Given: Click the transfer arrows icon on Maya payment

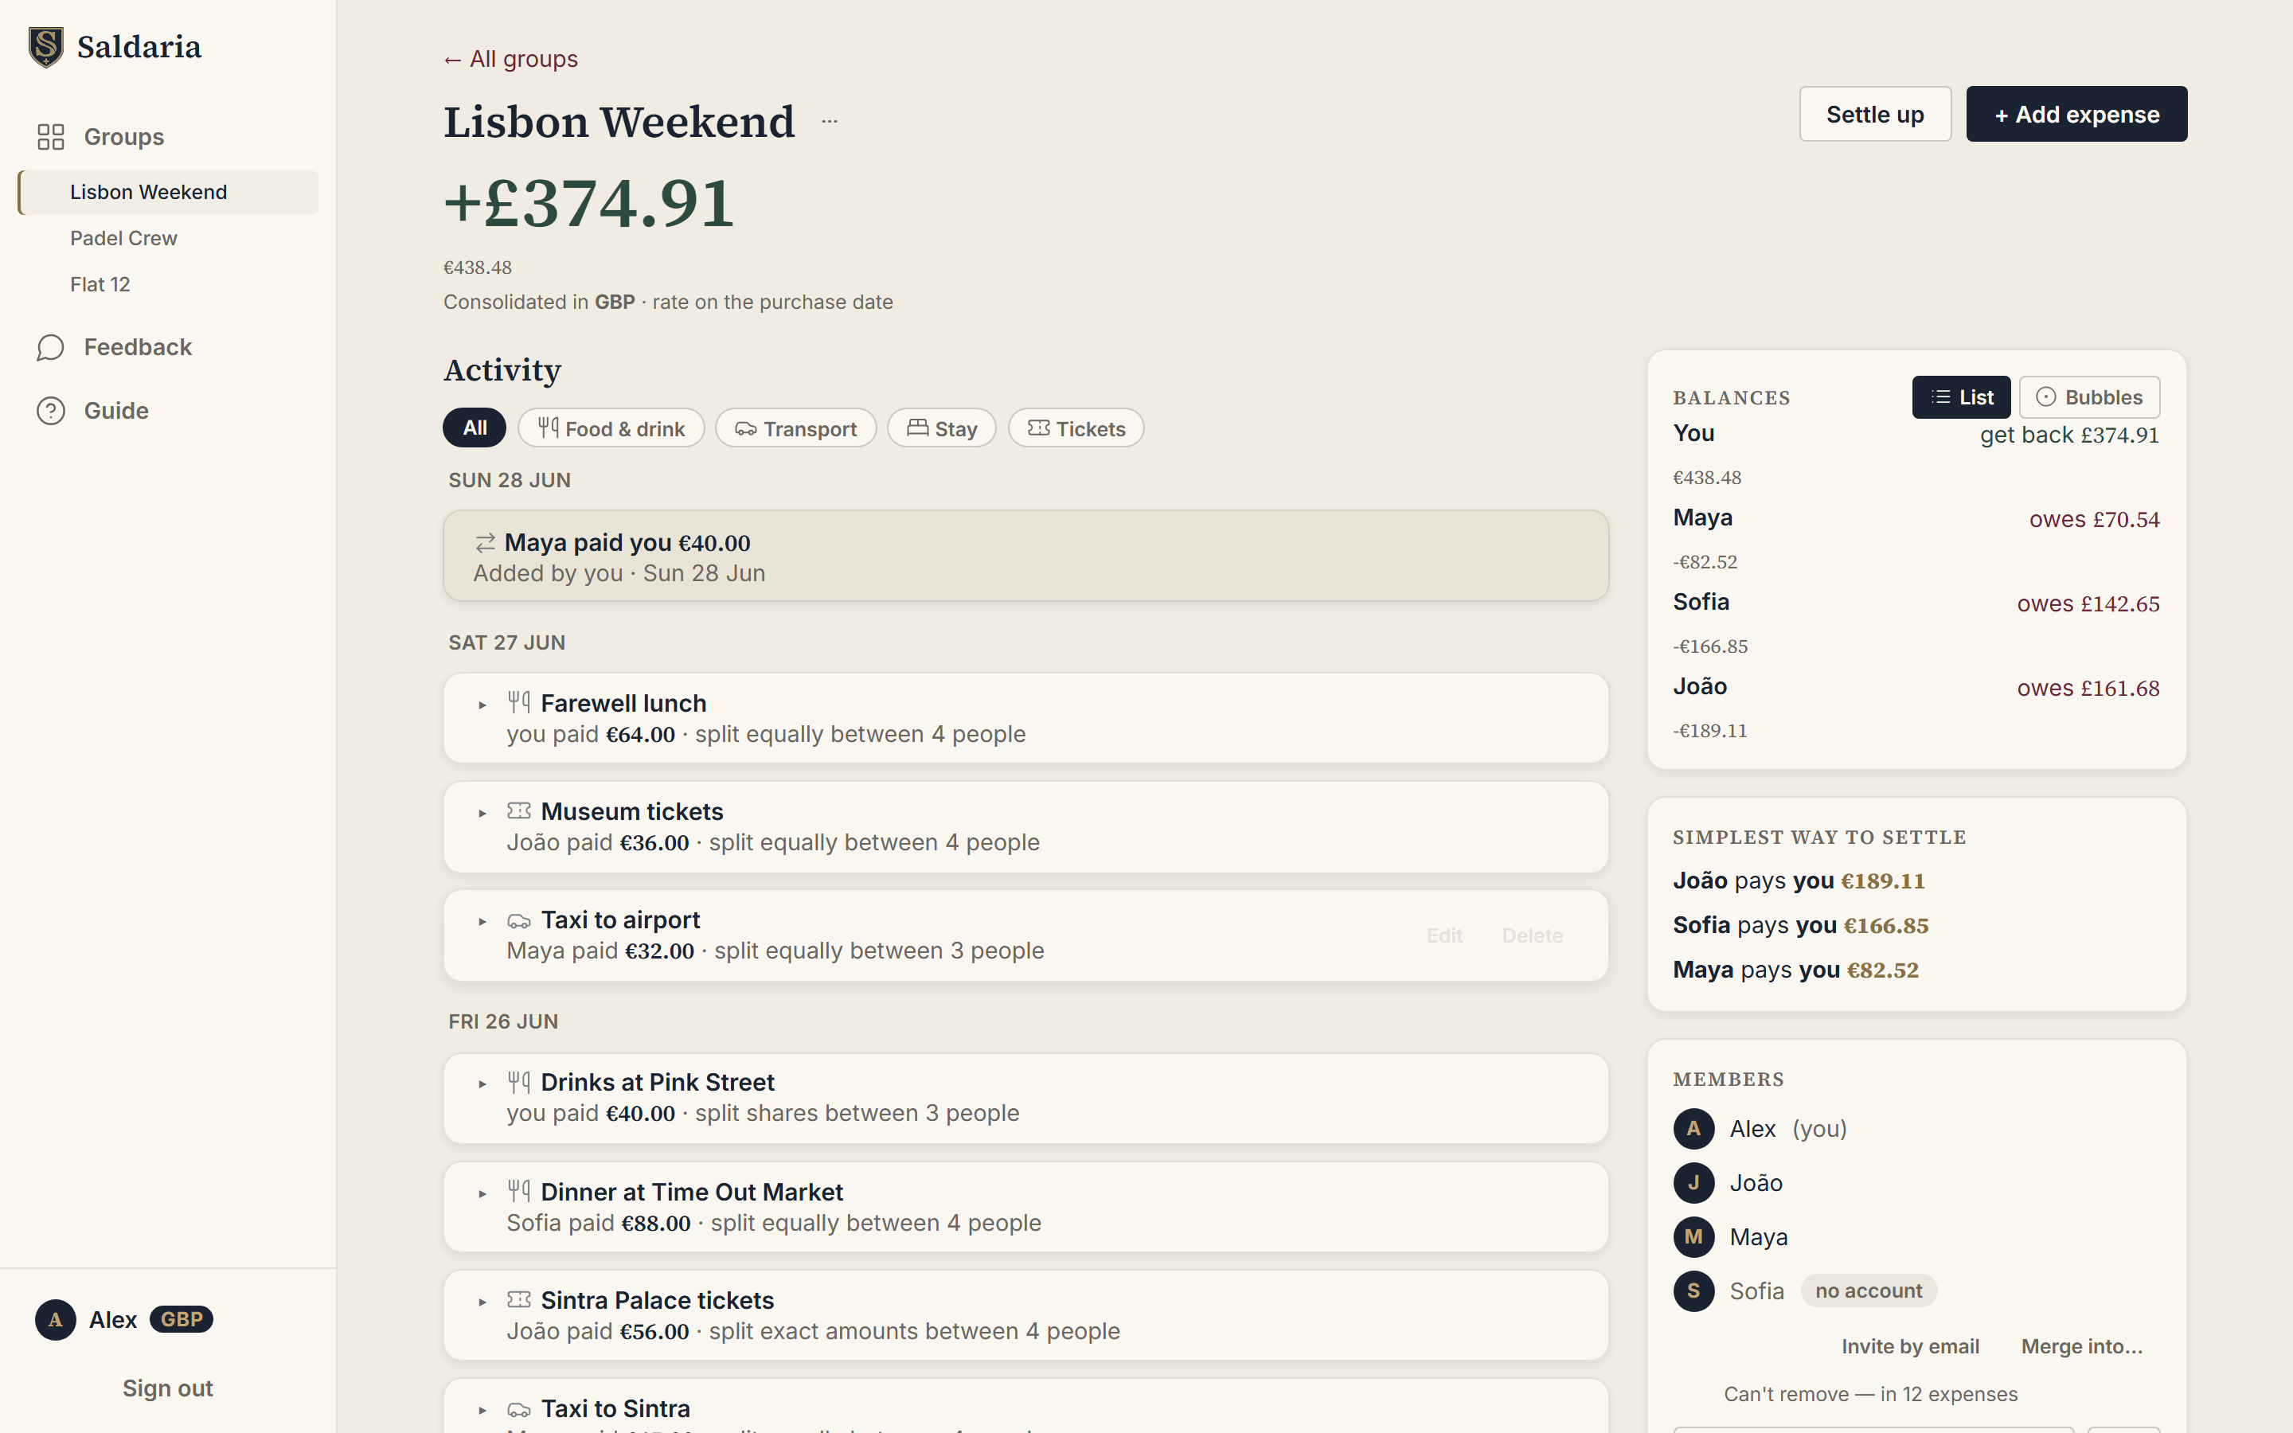Looking at the screenshot, I should coord(485,543).
